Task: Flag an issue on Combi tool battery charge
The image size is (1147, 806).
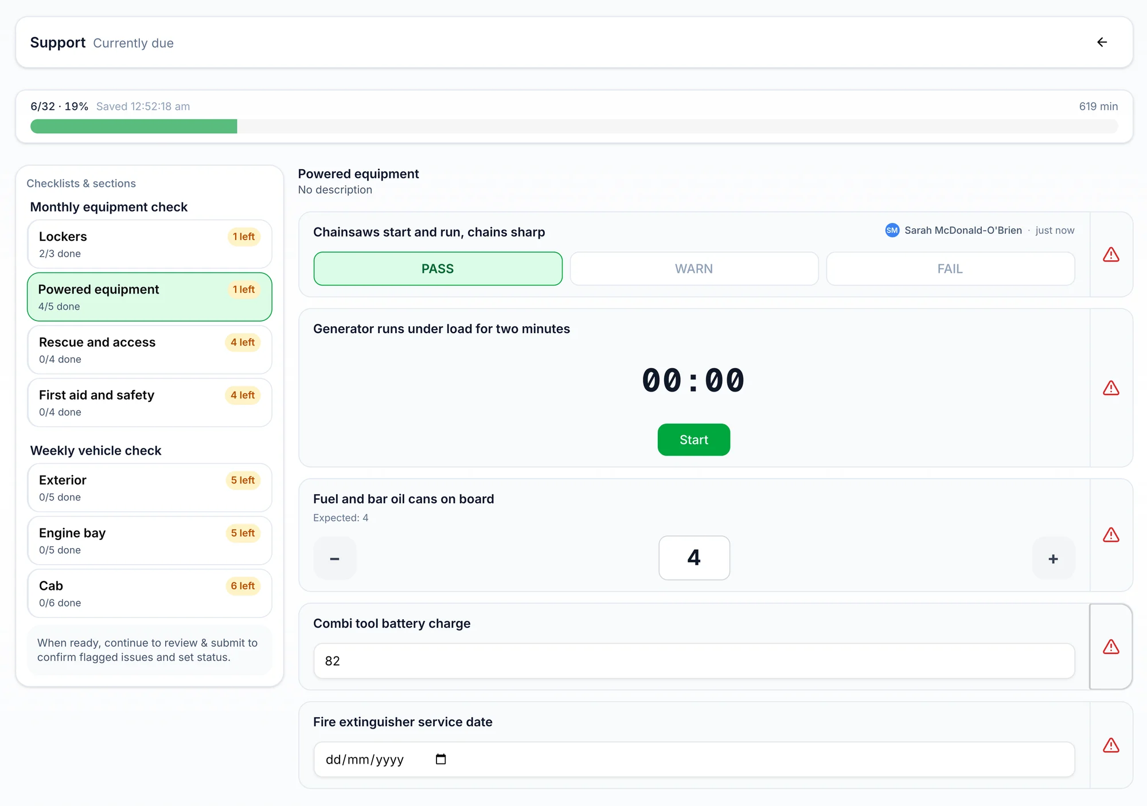Action: [x=1111, y=647]
